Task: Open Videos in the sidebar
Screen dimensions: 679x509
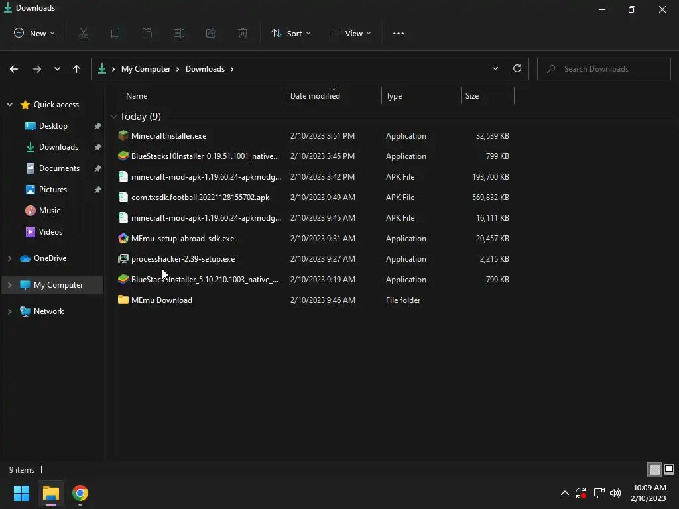Action: (50, 231)
